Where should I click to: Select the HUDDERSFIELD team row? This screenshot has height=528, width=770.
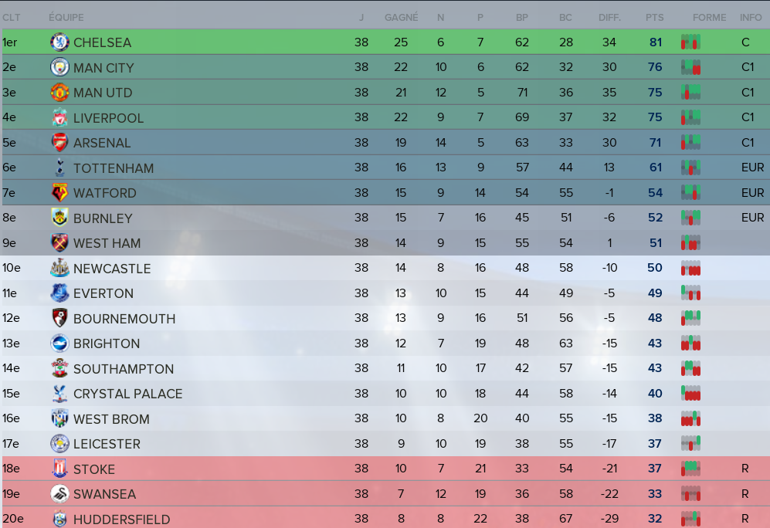click(385, 518)
